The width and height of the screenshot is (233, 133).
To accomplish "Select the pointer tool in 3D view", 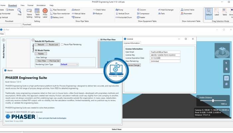I will point(226,63).
